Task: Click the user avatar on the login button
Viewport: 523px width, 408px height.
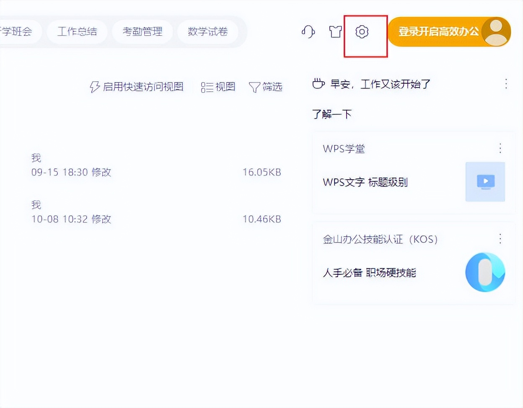Action: (496, 31)
